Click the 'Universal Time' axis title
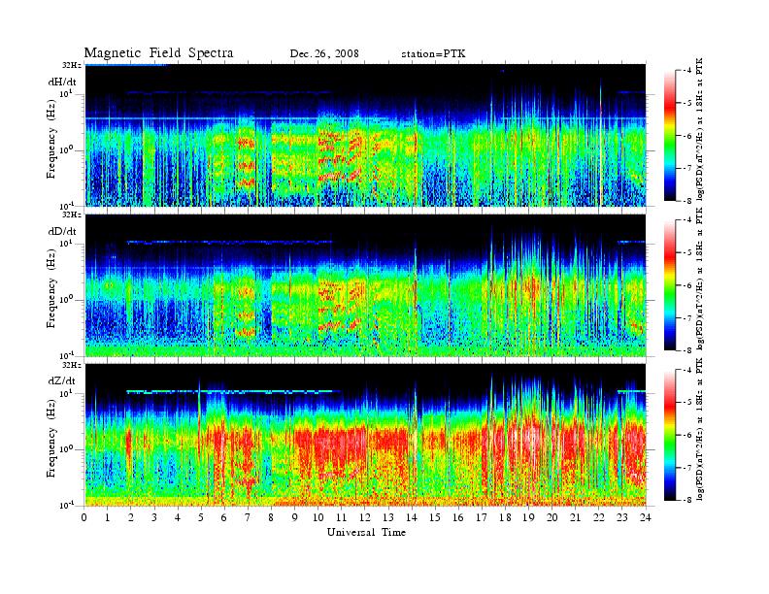The width and height of the screenshot is (769, 594). (366, 532)
